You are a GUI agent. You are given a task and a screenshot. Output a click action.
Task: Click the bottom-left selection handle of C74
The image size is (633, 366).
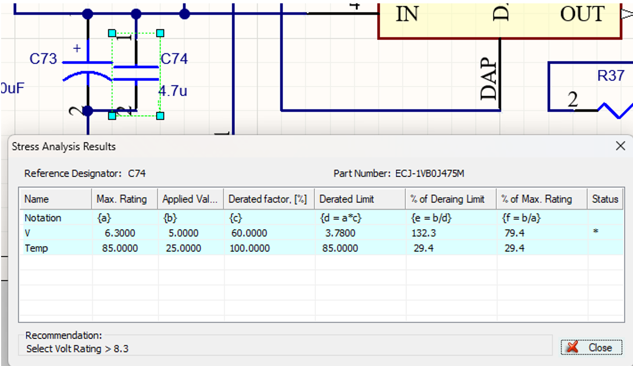112,116
